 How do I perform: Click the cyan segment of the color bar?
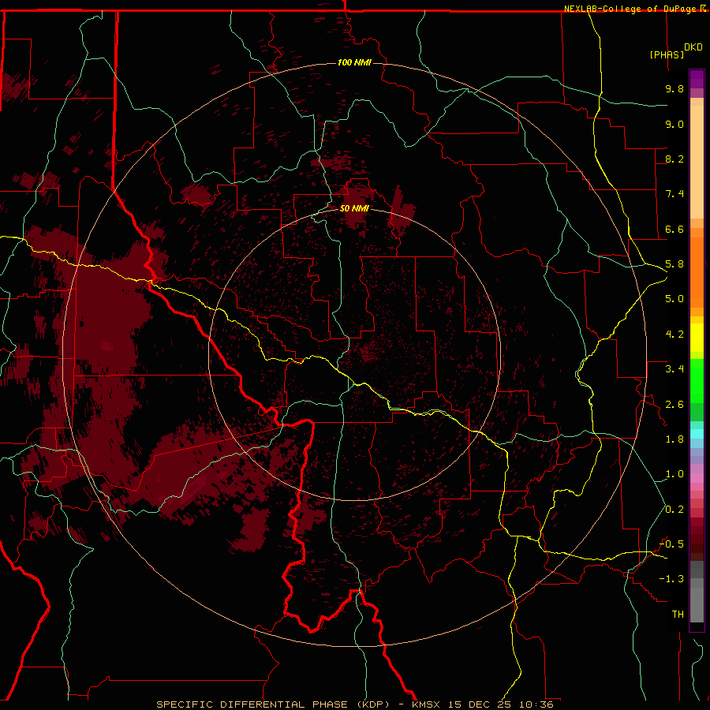coord(697,434)
